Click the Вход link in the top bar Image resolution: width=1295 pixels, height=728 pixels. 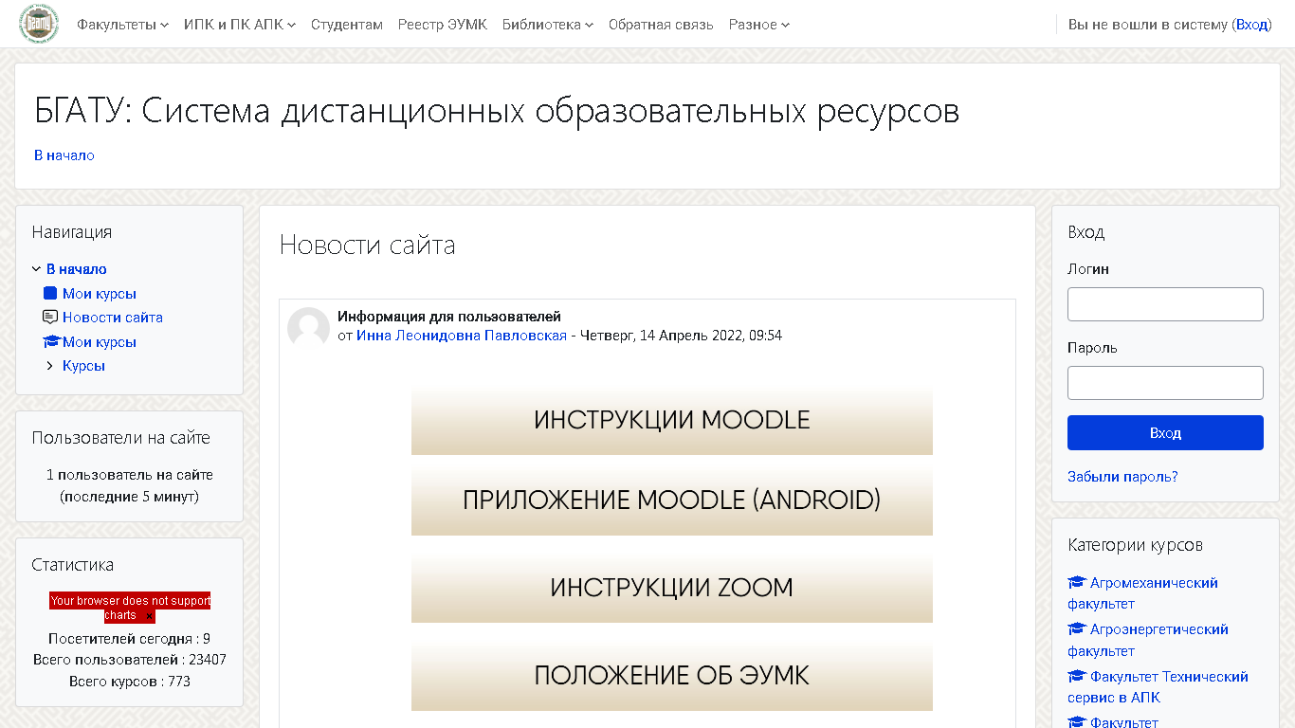(x=1252, y=25)
